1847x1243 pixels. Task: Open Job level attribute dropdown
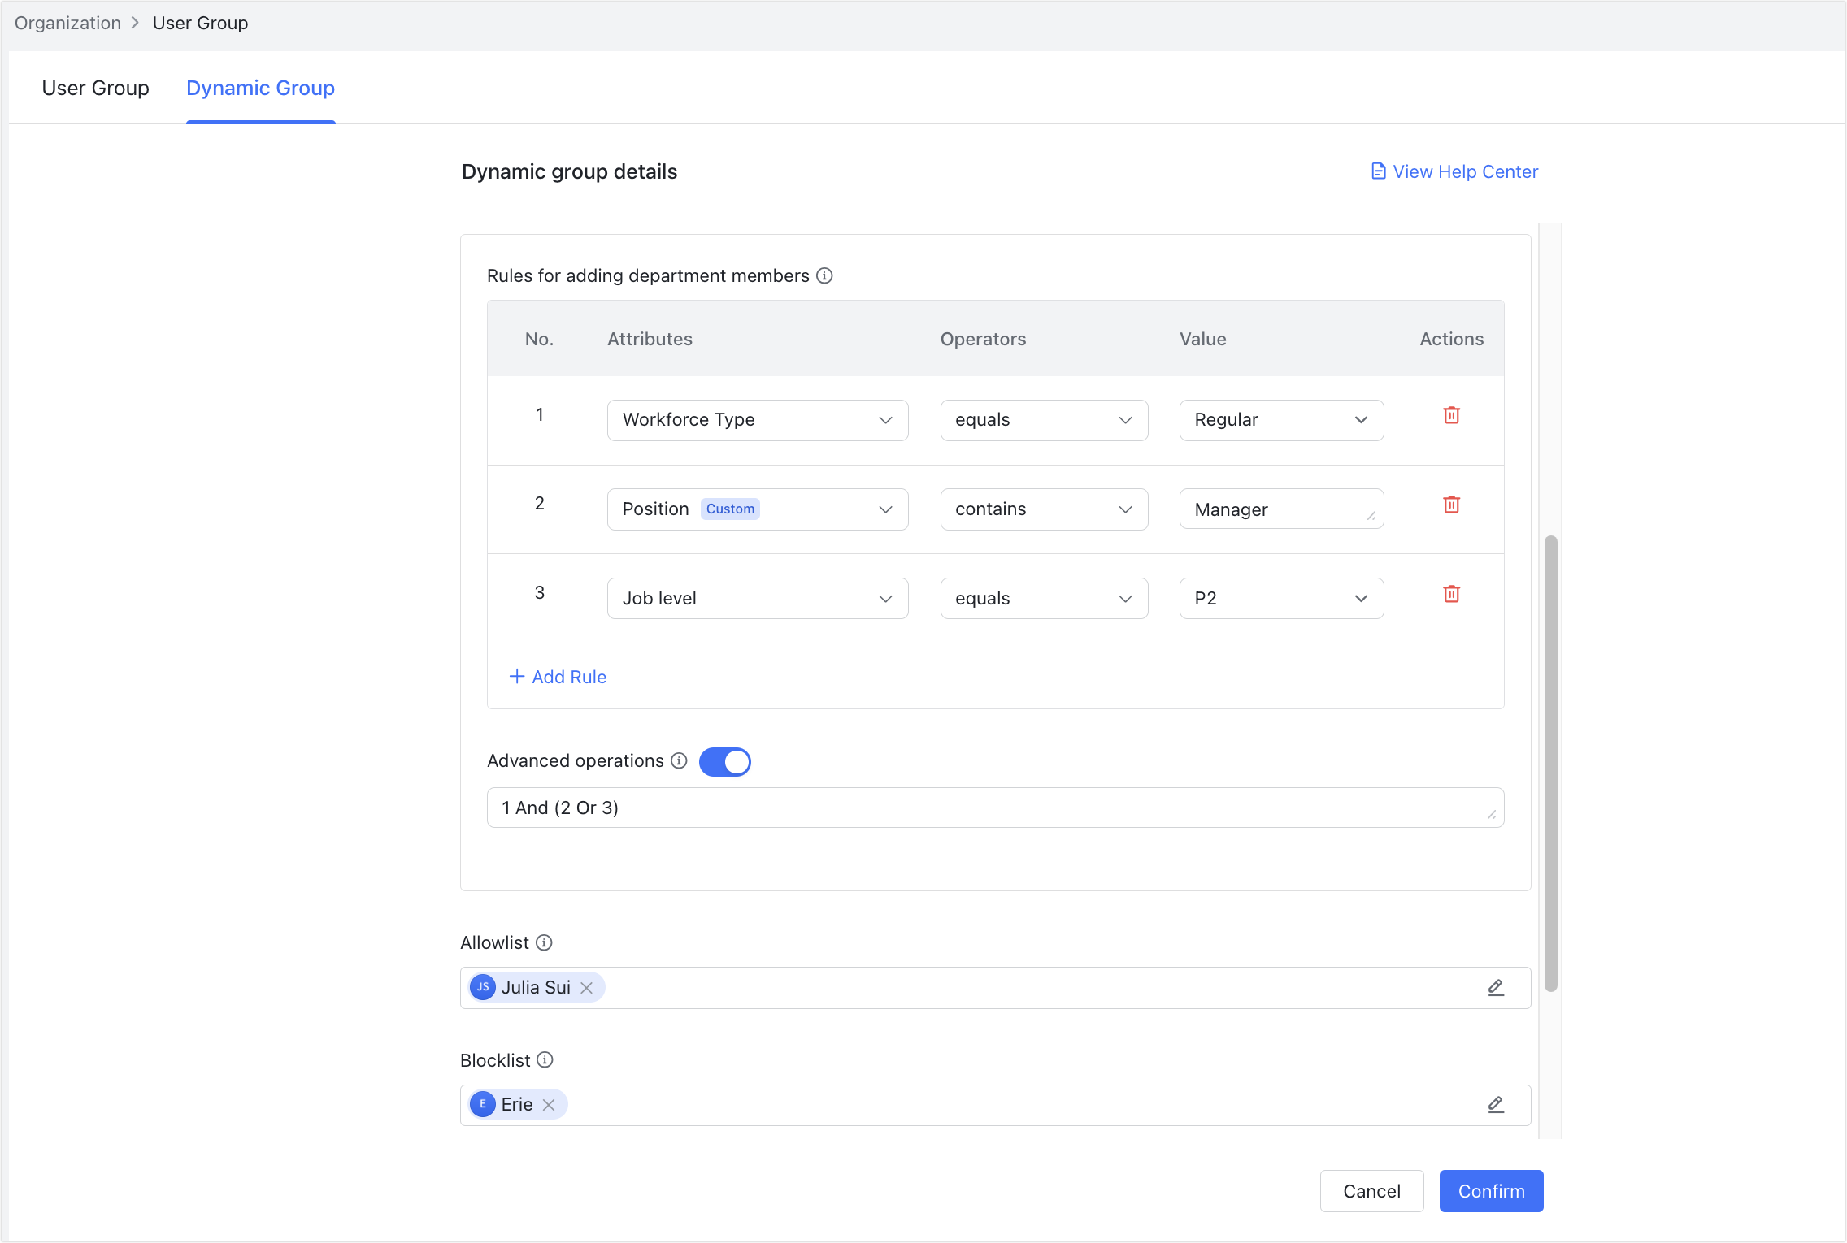pyautogui.click(x=758, y=599)
